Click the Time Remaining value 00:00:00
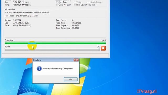Screen dimensions: 168x95 (x=76, y=28)
